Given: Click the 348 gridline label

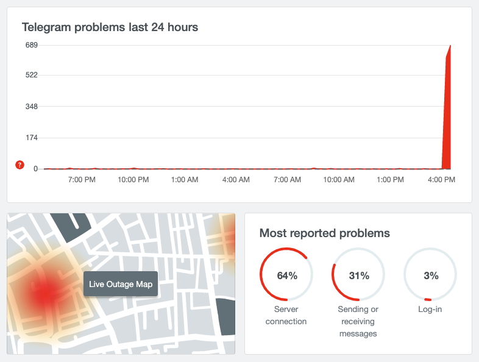Looking at the screenshot, I should click(32, 106).
